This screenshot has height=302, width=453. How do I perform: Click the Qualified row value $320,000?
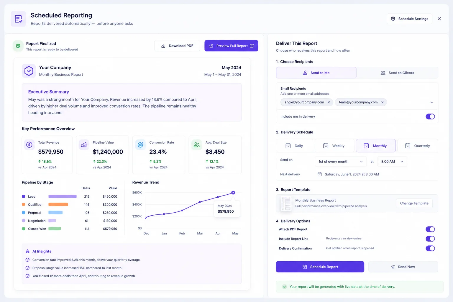click(x=110, y=204)
